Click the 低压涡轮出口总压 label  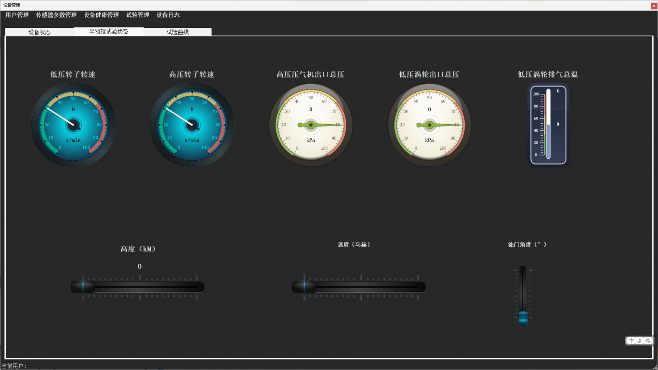pyautogui.click(x=429, y=75)
